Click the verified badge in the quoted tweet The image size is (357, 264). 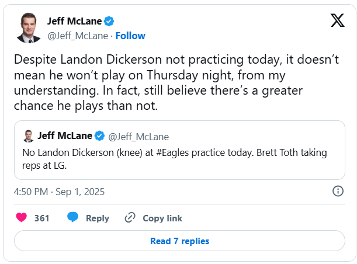[100, 136]
